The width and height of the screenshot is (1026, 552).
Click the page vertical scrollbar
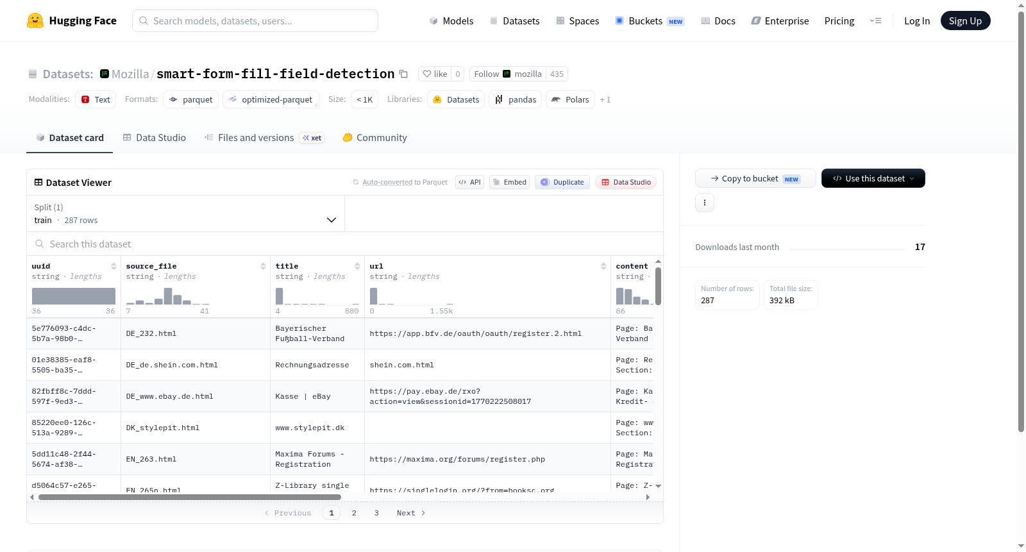point(1021,221)
